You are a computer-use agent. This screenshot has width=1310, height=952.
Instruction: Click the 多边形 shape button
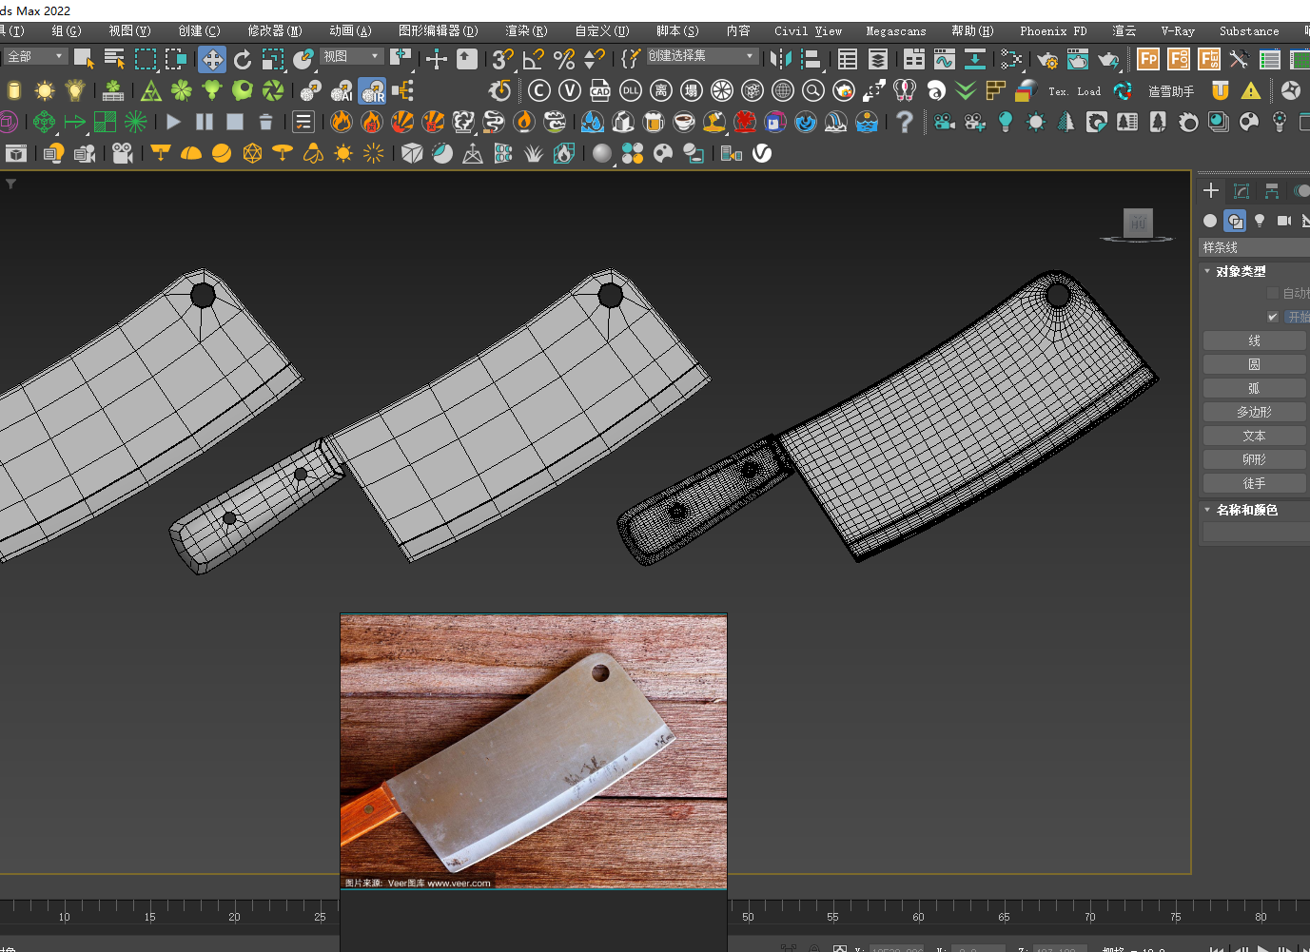tap(1254, 412)
